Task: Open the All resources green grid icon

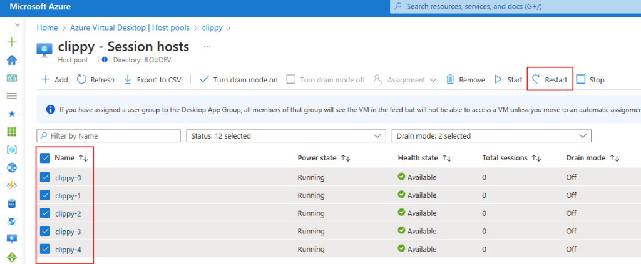Action: [13, 132]
